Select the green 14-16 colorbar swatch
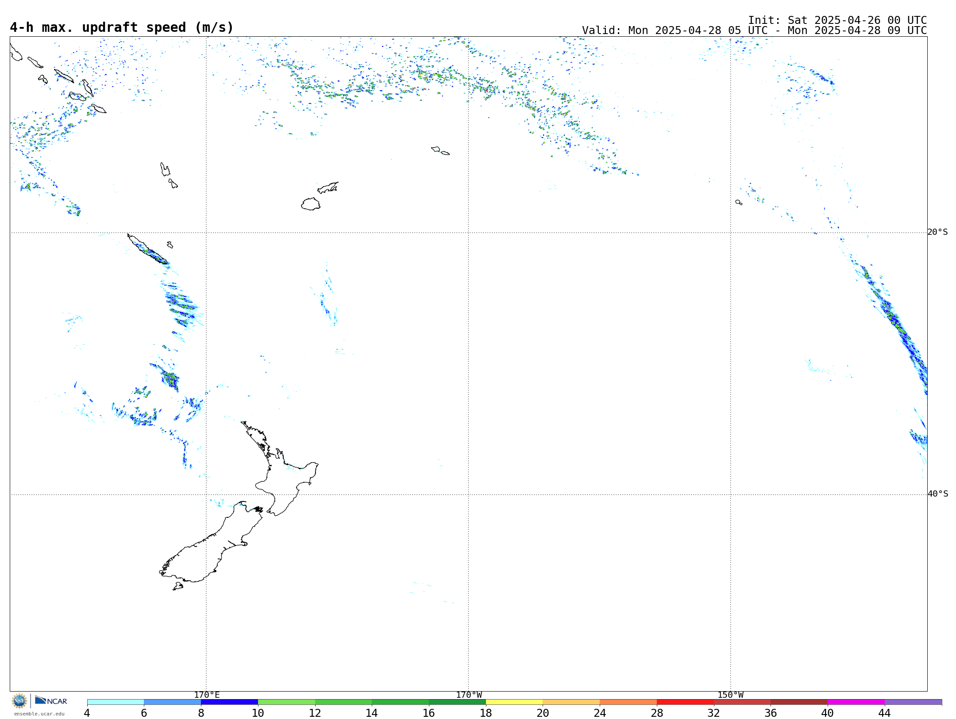Screen dimensions: 956x719 point(401,702)
